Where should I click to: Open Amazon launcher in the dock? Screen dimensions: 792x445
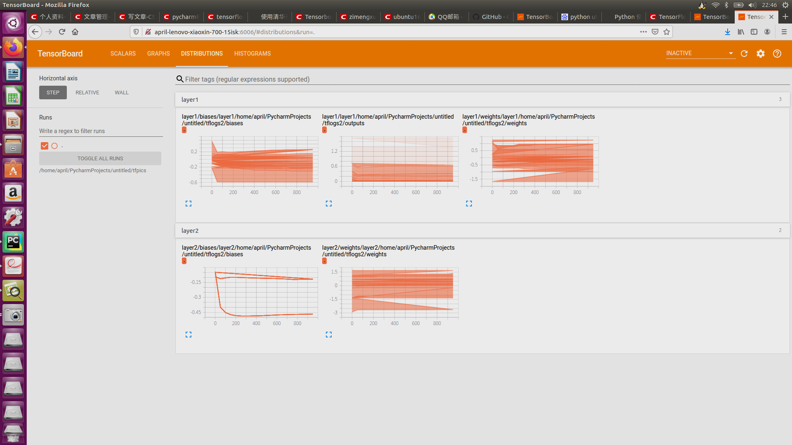(13, 193)
